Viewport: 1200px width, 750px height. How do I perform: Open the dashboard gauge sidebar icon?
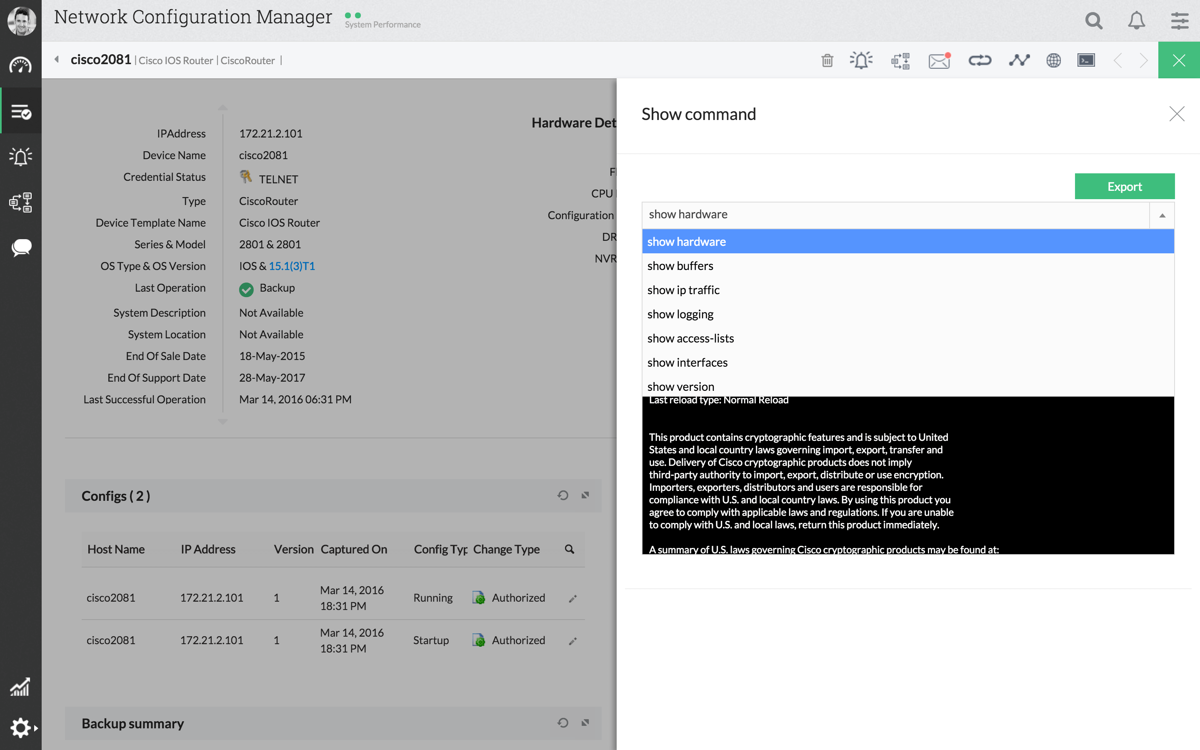coord(21,65)
